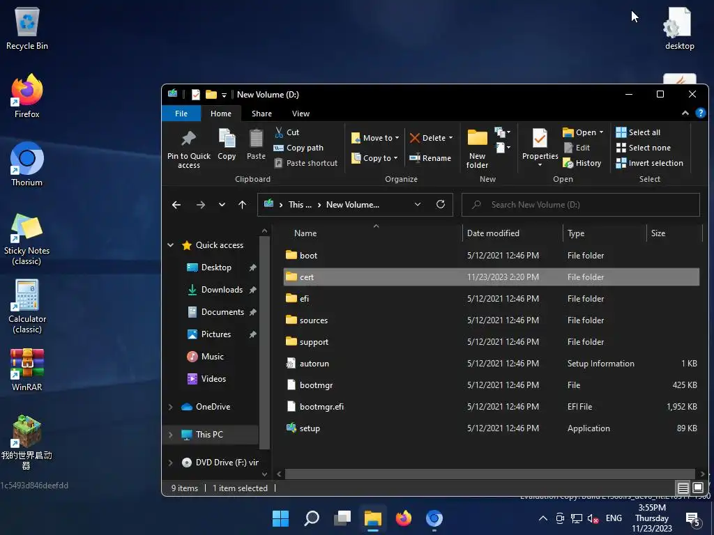Click Select all in ribbon
The image size is (714, 535).
click(638, 132)
